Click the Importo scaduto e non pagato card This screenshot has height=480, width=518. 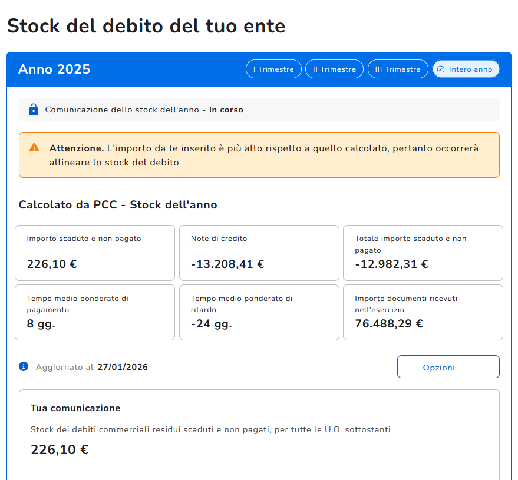(95, 253)
